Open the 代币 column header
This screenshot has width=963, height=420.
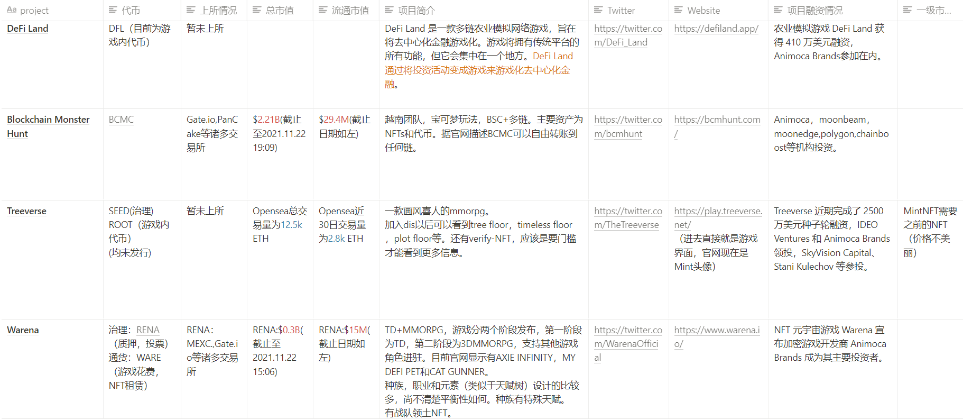142,10
